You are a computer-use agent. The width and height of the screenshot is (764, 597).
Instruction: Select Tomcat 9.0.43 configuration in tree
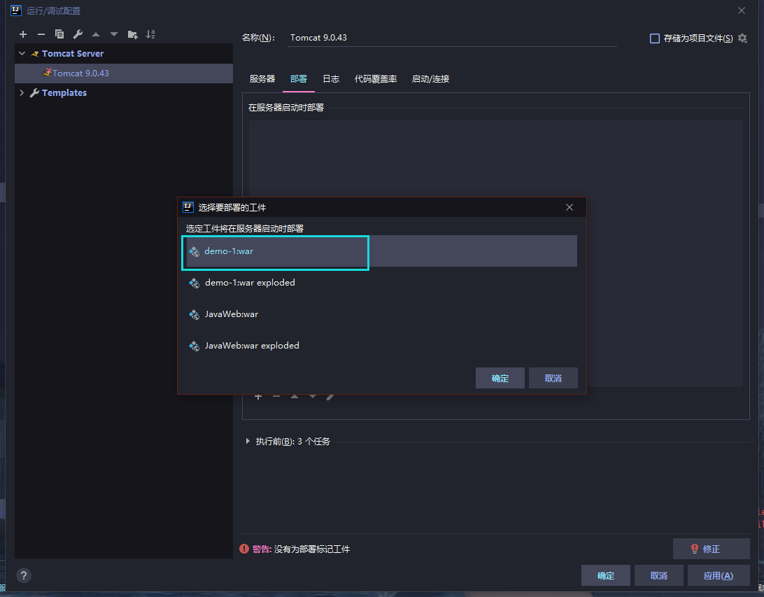pos(124,73)
